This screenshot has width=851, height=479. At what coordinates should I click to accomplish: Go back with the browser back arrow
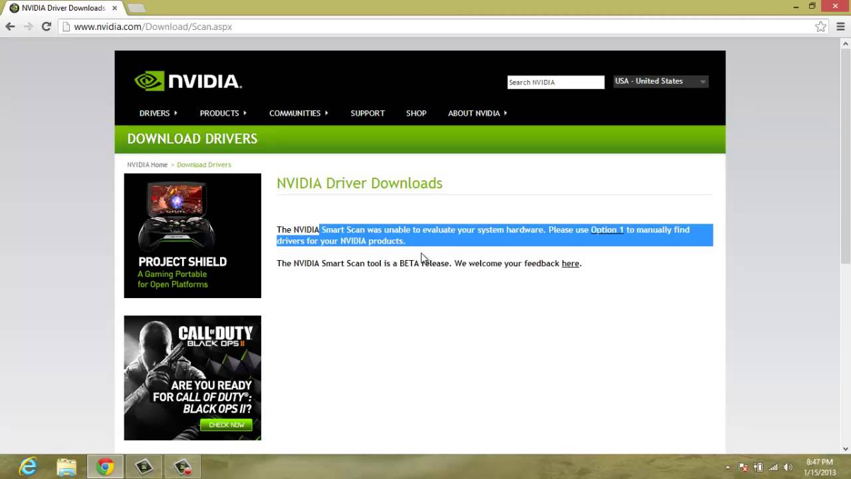[x=10, y=27]
